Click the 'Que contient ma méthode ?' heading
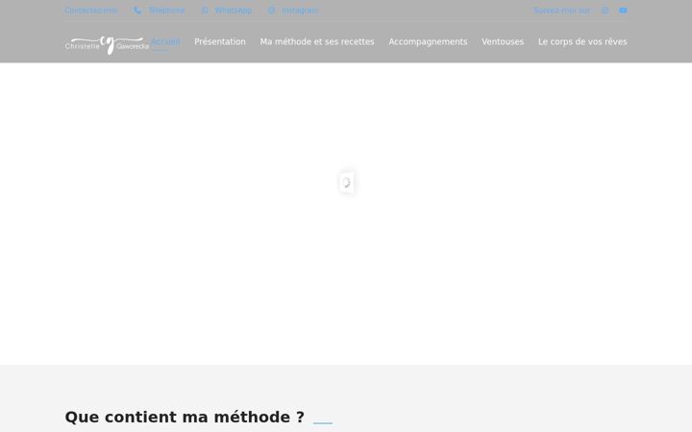This screenshot has height=432, width=692. pos(185,417)
